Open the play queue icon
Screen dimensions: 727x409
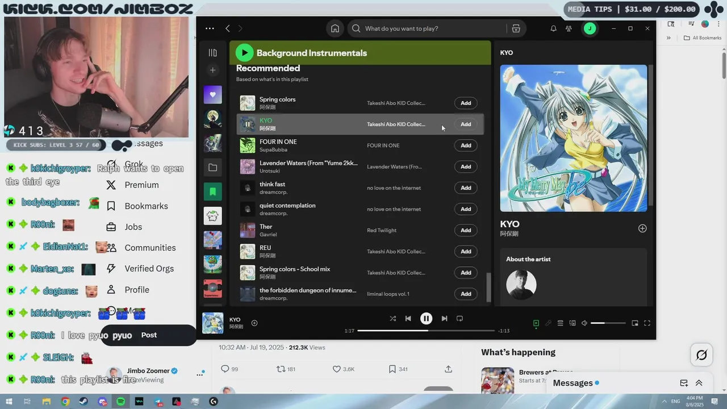[560, 323]
